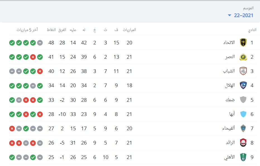
Task: Click Al-Nassr's red loss result icon
Action: 33,57
